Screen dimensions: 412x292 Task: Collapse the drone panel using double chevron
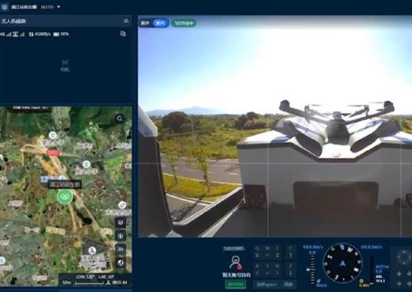point(126,21)
